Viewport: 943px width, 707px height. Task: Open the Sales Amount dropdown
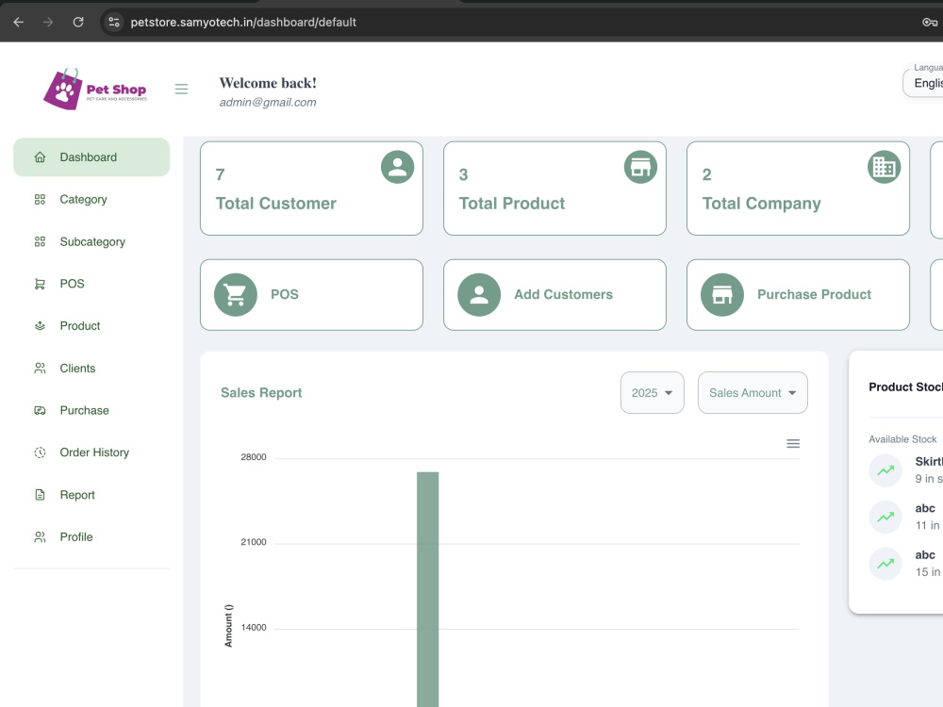[x=753, y=392]
